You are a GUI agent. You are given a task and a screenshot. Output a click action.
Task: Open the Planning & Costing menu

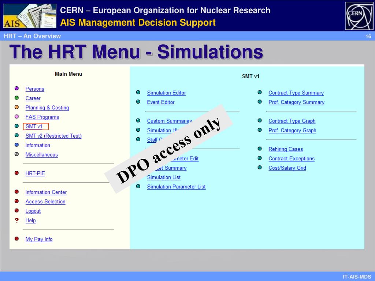coord(47,108)
